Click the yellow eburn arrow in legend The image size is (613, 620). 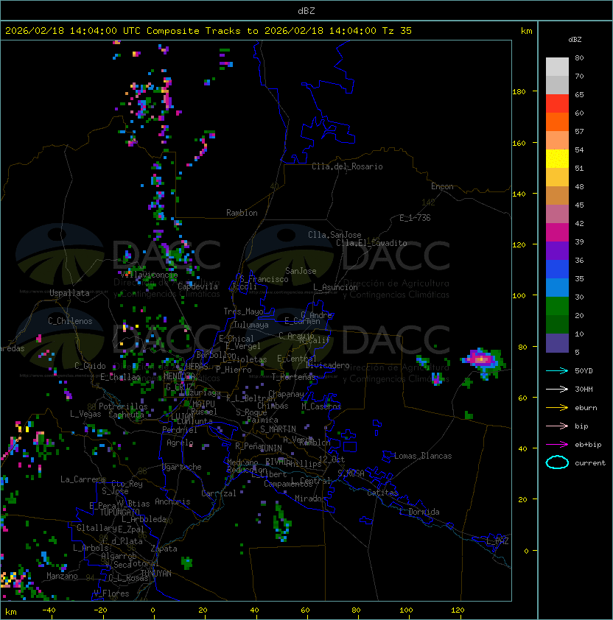557,408
